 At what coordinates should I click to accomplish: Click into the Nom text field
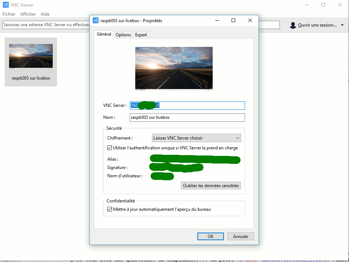187,117
